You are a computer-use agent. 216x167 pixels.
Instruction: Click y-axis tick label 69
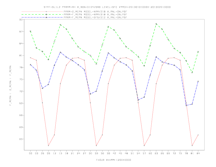point(21,103)
